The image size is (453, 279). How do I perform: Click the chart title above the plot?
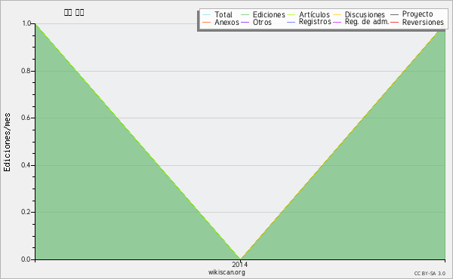click(74, 12)
